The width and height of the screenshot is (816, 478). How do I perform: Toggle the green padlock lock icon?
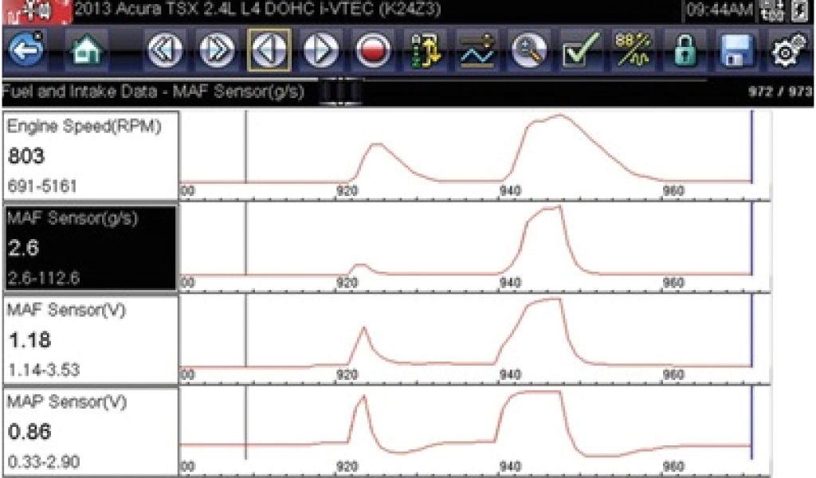(685, 53)
